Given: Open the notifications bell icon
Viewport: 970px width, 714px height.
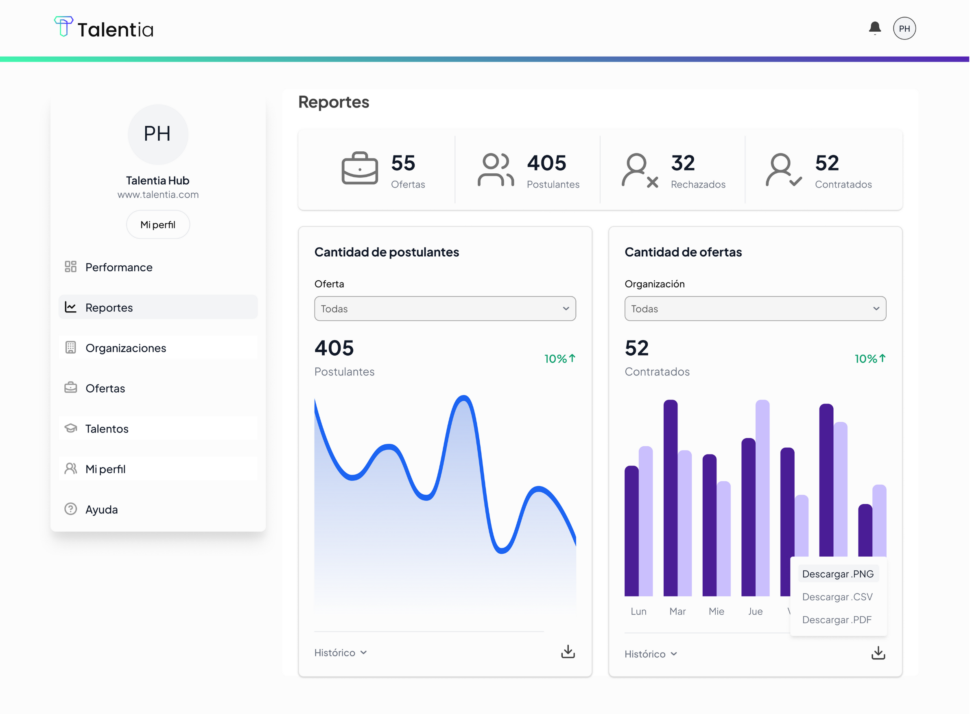Looking at the screenshot, I should tap(875, 27).
